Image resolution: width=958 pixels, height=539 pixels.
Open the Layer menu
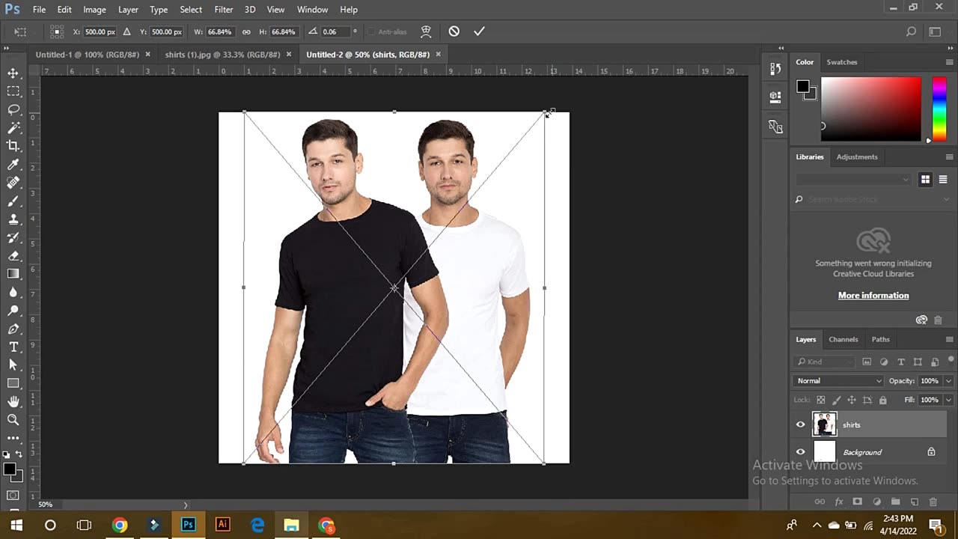coord(128,10)
